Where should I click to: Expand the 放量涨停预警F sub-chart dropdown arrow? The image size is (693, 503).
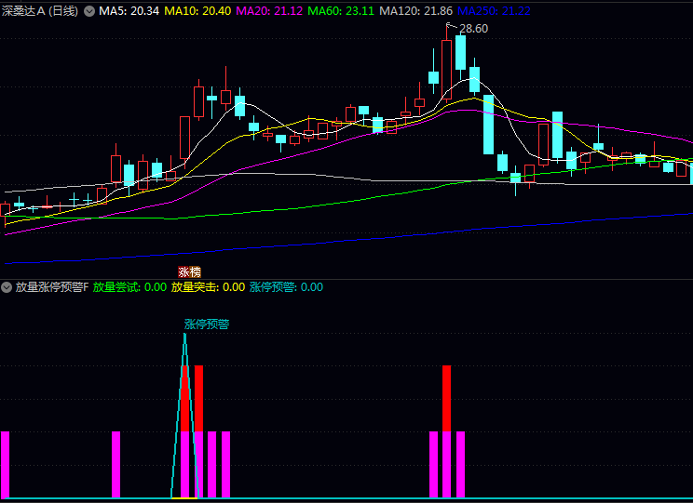[x=7, y=287]
